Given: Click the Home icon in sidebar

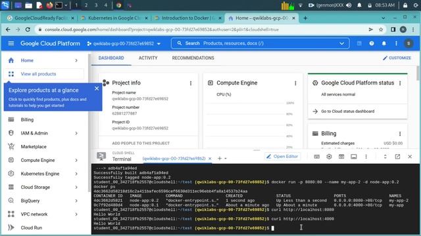Looking at the screenshot, I should 11,60.
